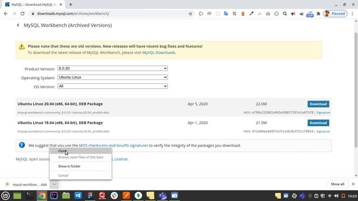
Task: Click the clock showing 15:23
Action: tap(352, 196)
